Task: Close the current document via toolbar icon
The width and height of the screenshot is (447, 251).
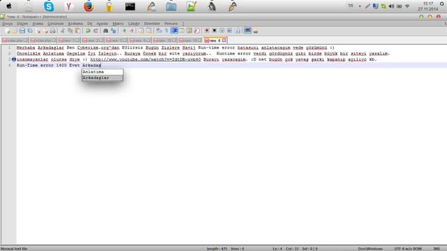Action: tap(38, 31)
